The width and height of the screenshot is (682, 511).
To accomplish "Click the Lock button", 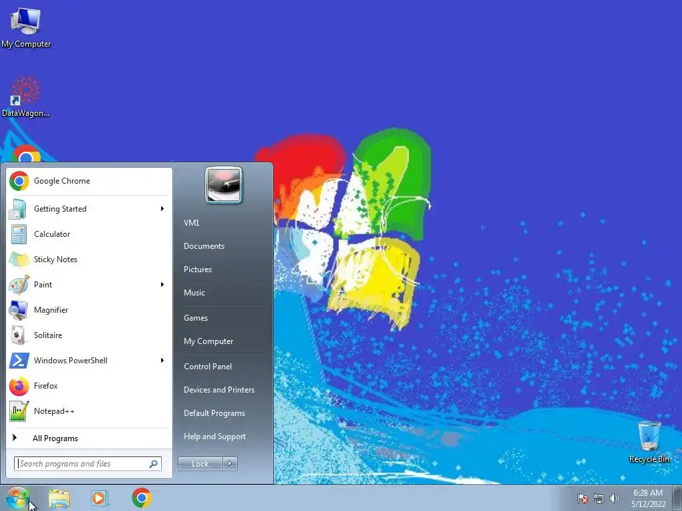I will [200, 464].
